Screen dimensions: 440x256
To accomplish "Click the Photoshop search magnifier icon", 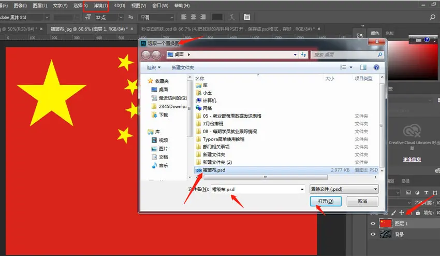I will (432, 17).
